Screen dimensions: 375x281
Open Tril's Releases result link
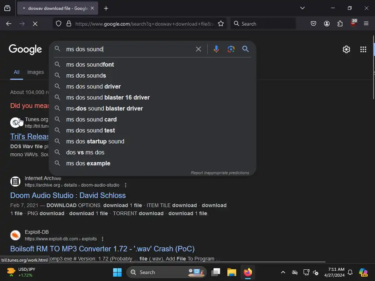[29, 136]
